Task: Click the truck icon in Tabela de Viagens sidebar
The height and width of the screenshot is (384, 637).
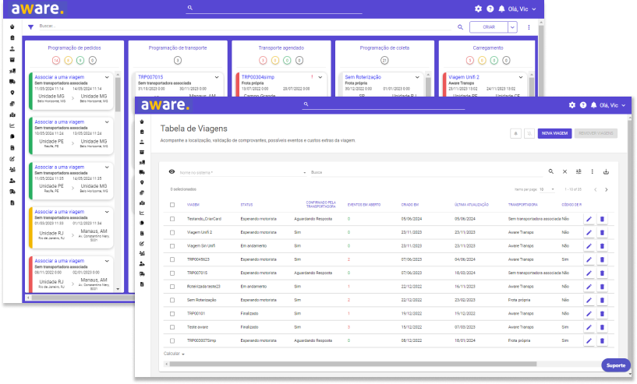Action: click(x=142, y=172)
